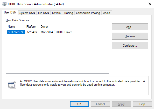This screenshot has height=109, width=154.
Task: Open Help for this dialog
Action: pyautogui.click(x=142, y=104)
